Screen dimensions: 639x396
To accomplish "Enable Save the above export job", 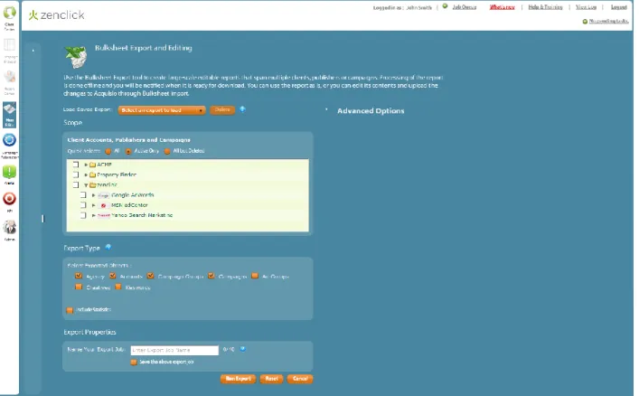I will pyautogui.click(x=133, y=363).
